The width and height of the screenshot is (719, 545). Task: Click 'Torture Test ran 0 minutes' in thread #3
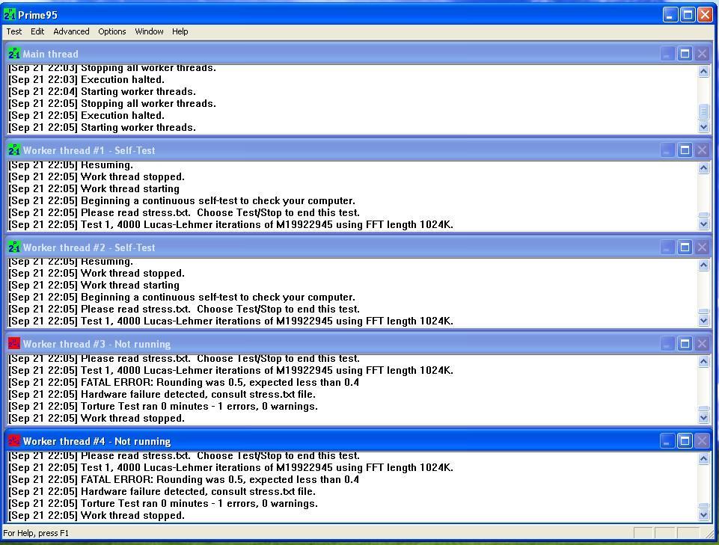(144, 406)
